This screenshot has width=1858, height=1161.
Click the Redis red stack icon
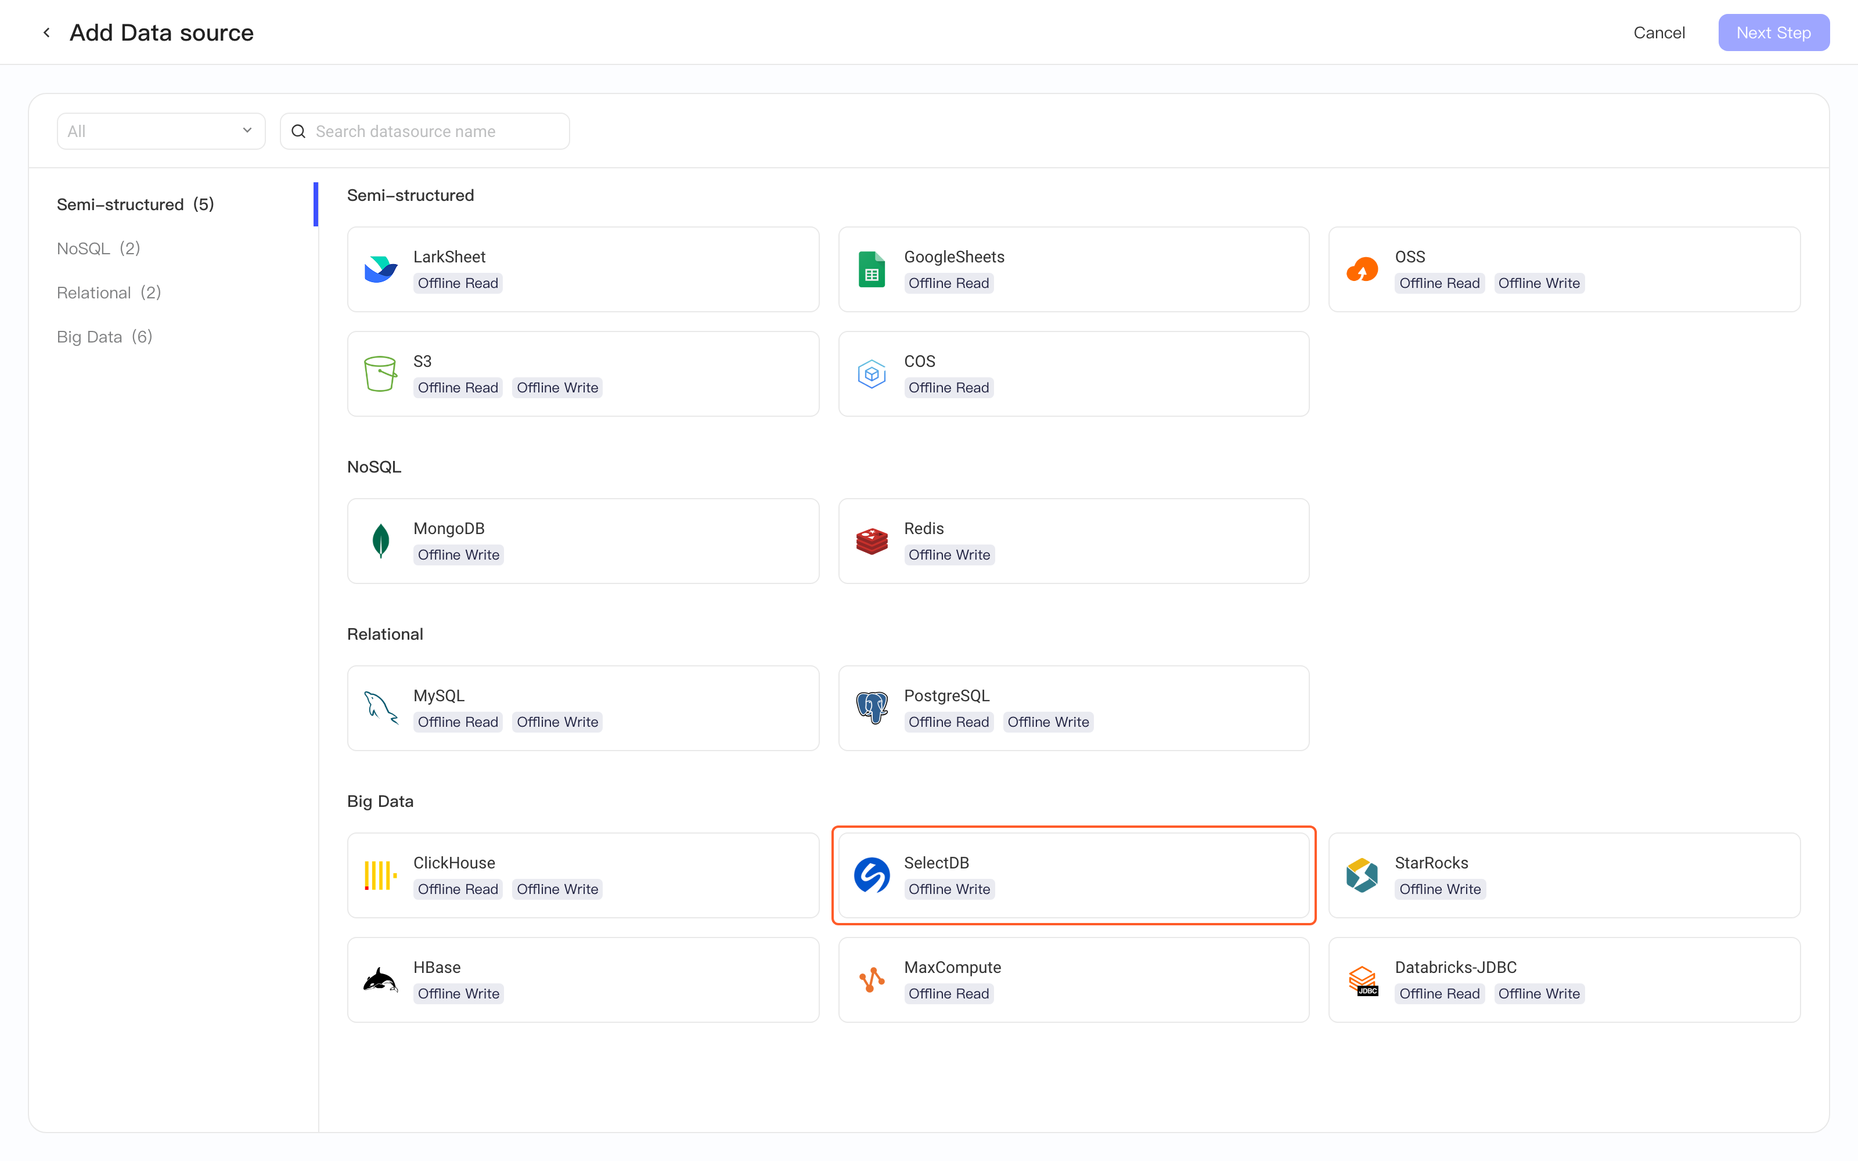[872, 542]
